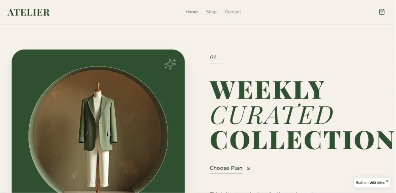The width and height of the screenshot is (396, 193).
Task: Click the ATELIER logo
Action: pos(29,12)
